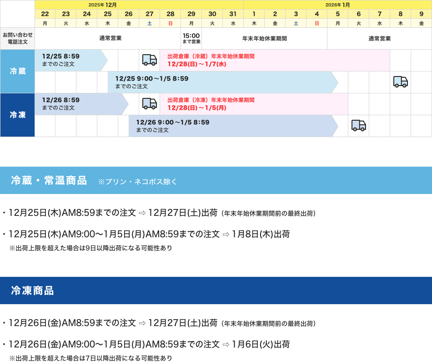Click the 15:00まで営業 cell
Screen dimensions: 432x362
click(x=191, y=38)
